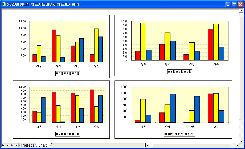Viewport: 245px width, 149px height.
Task: Click 강서 axis label in 1월-3월 chart
Action: pos(58,66)
